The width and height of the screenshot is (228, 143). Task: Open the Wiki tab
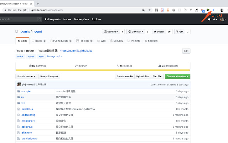coord(101,41)
